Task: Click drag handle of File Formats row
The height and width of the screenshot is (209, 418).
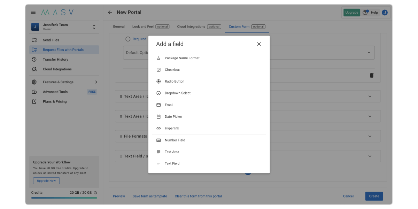Action: pos(121,136)
